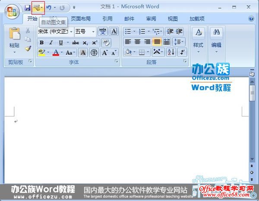Switch to the 审阅 tab
The height and width of the screenshot is (201, 259).
(151, 19)
